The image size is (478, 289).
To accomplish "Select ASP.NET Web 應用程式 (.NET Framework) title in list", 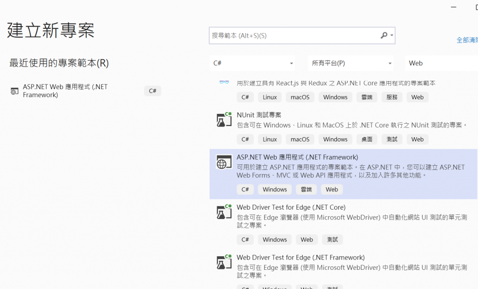I will click(x=297, y=157).
